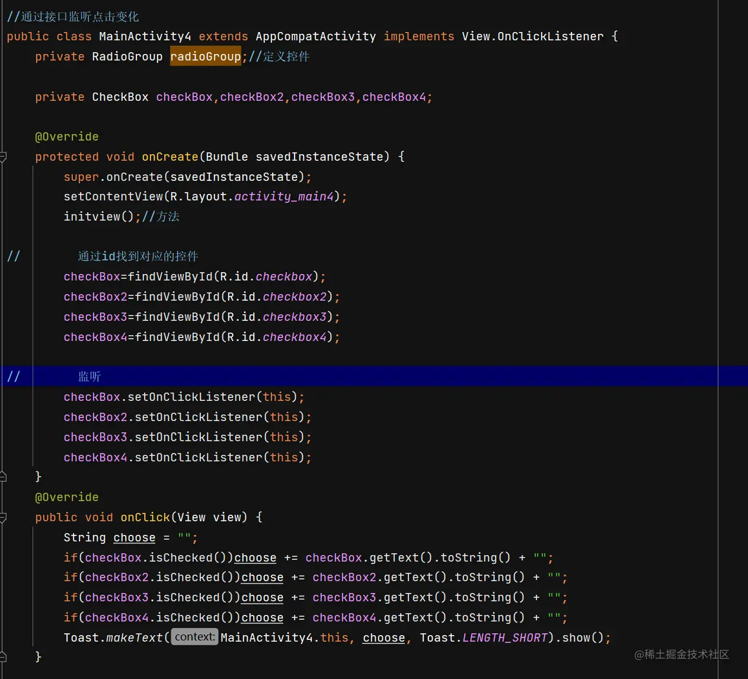The image size is (748, 679).
Task: Click AppCompatActivity in class declaration
Action: (316, 36)
